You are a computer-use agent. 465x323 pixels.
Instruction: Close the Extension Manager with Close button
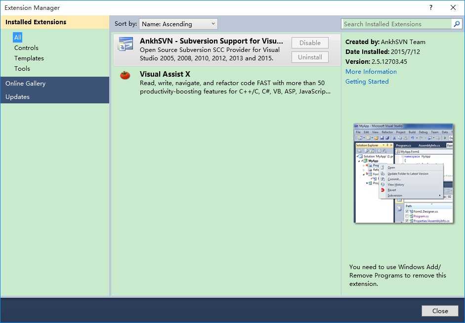click(440, 311)
